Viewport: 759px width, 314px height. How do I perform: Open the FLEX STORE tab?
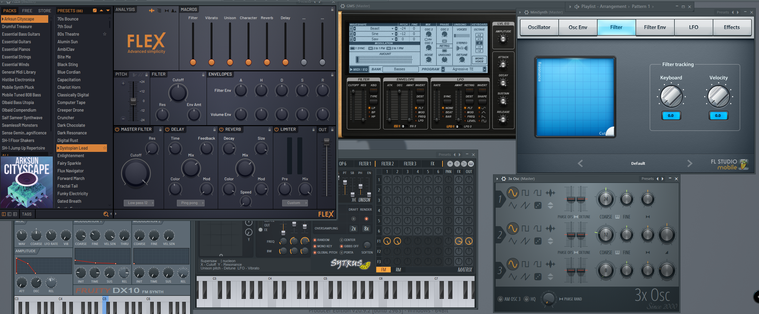(45, 11)
